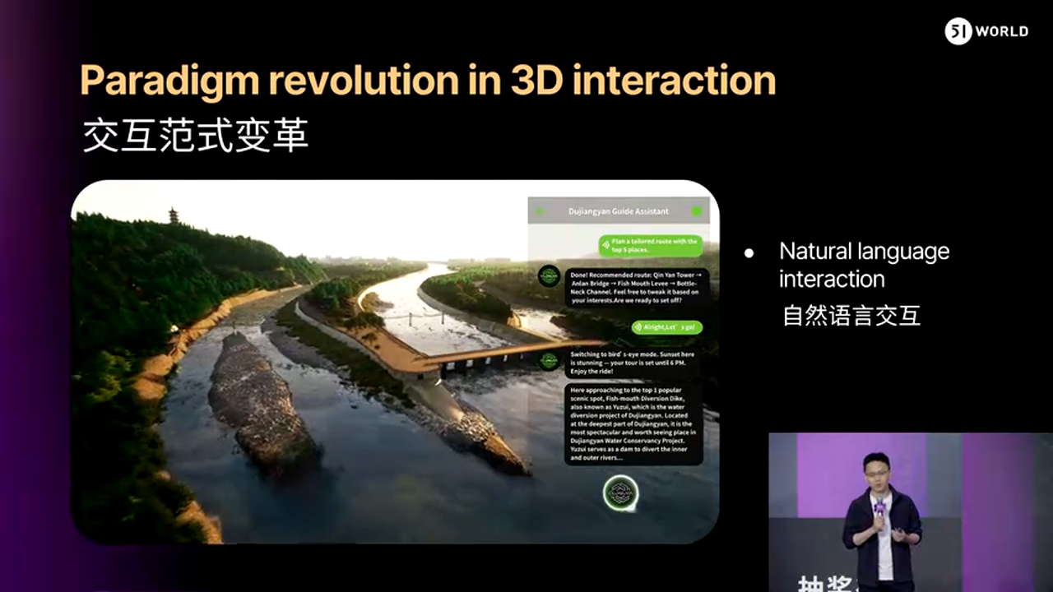Click the back arrow in chat header
Image resolution: width=1053 pixels, height=592 pixels.
click(x=540, y=211)
